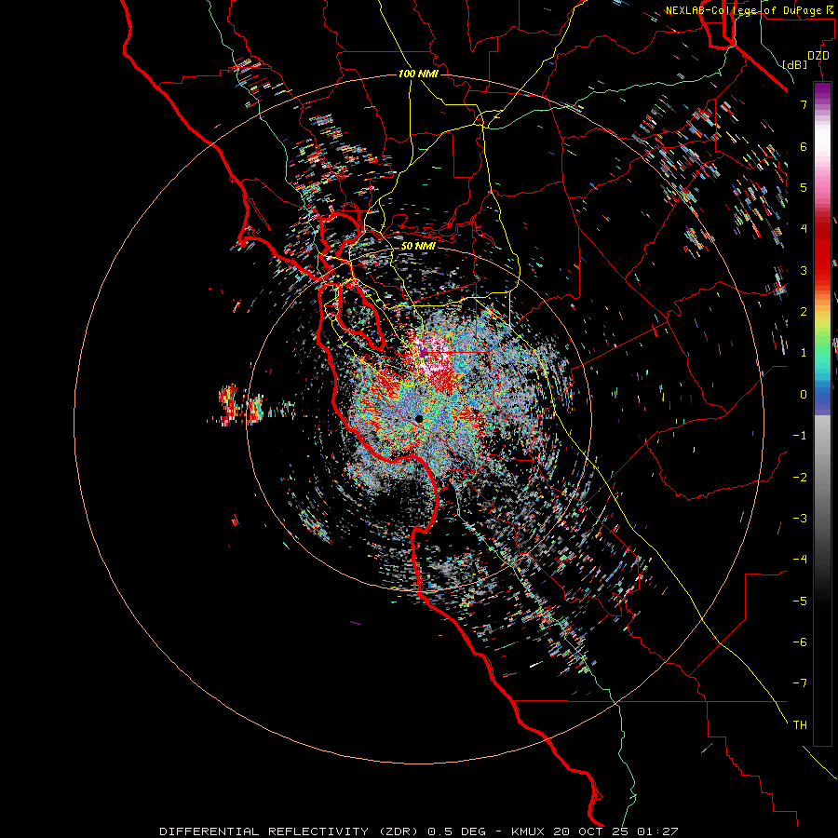Viewport: 838px width, 838px height.
Task: Select the -5 tick on the color scale
Action: click(x=800, y=601)
